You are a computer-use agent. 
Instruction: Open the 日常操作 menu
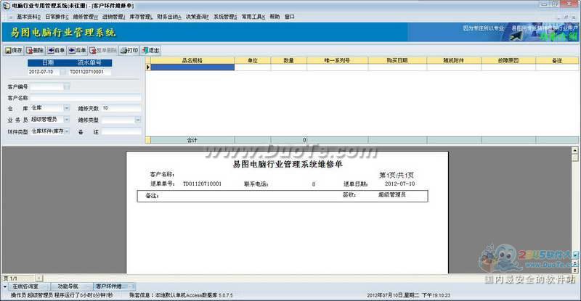57,17
